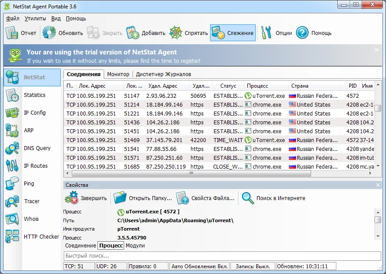Open the ARP sidebar tool
Image resolution: width=386 pixels, height=274 pixels.
tap(12, 131)
